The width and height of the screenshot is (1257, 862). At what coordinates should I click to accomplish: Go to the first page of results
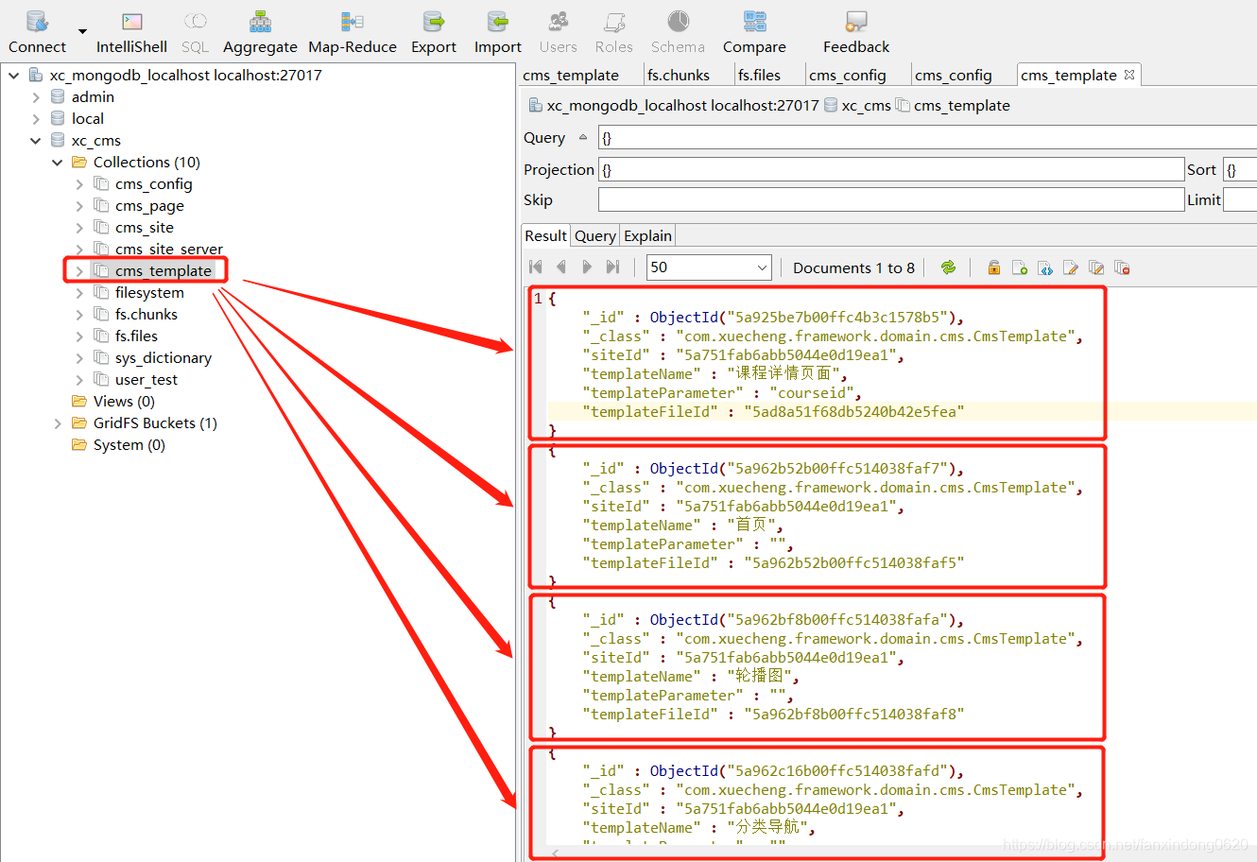pyautogui.click(x=536, y=267)
